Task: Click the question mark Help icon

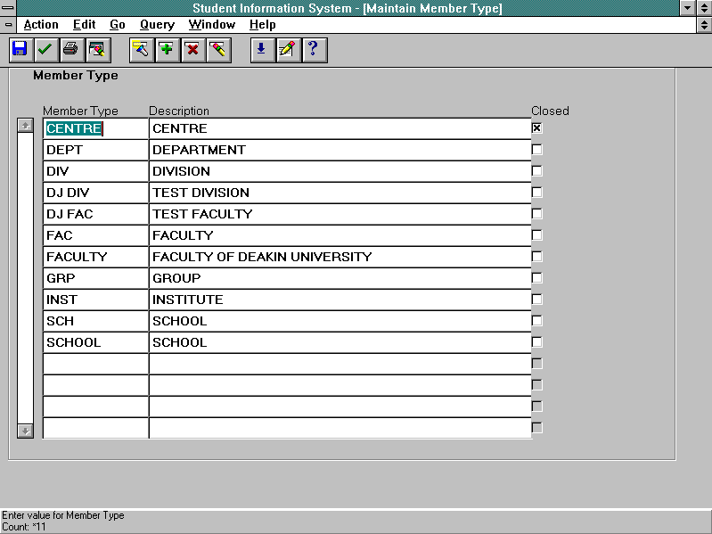Action: [x=313, y=49]
